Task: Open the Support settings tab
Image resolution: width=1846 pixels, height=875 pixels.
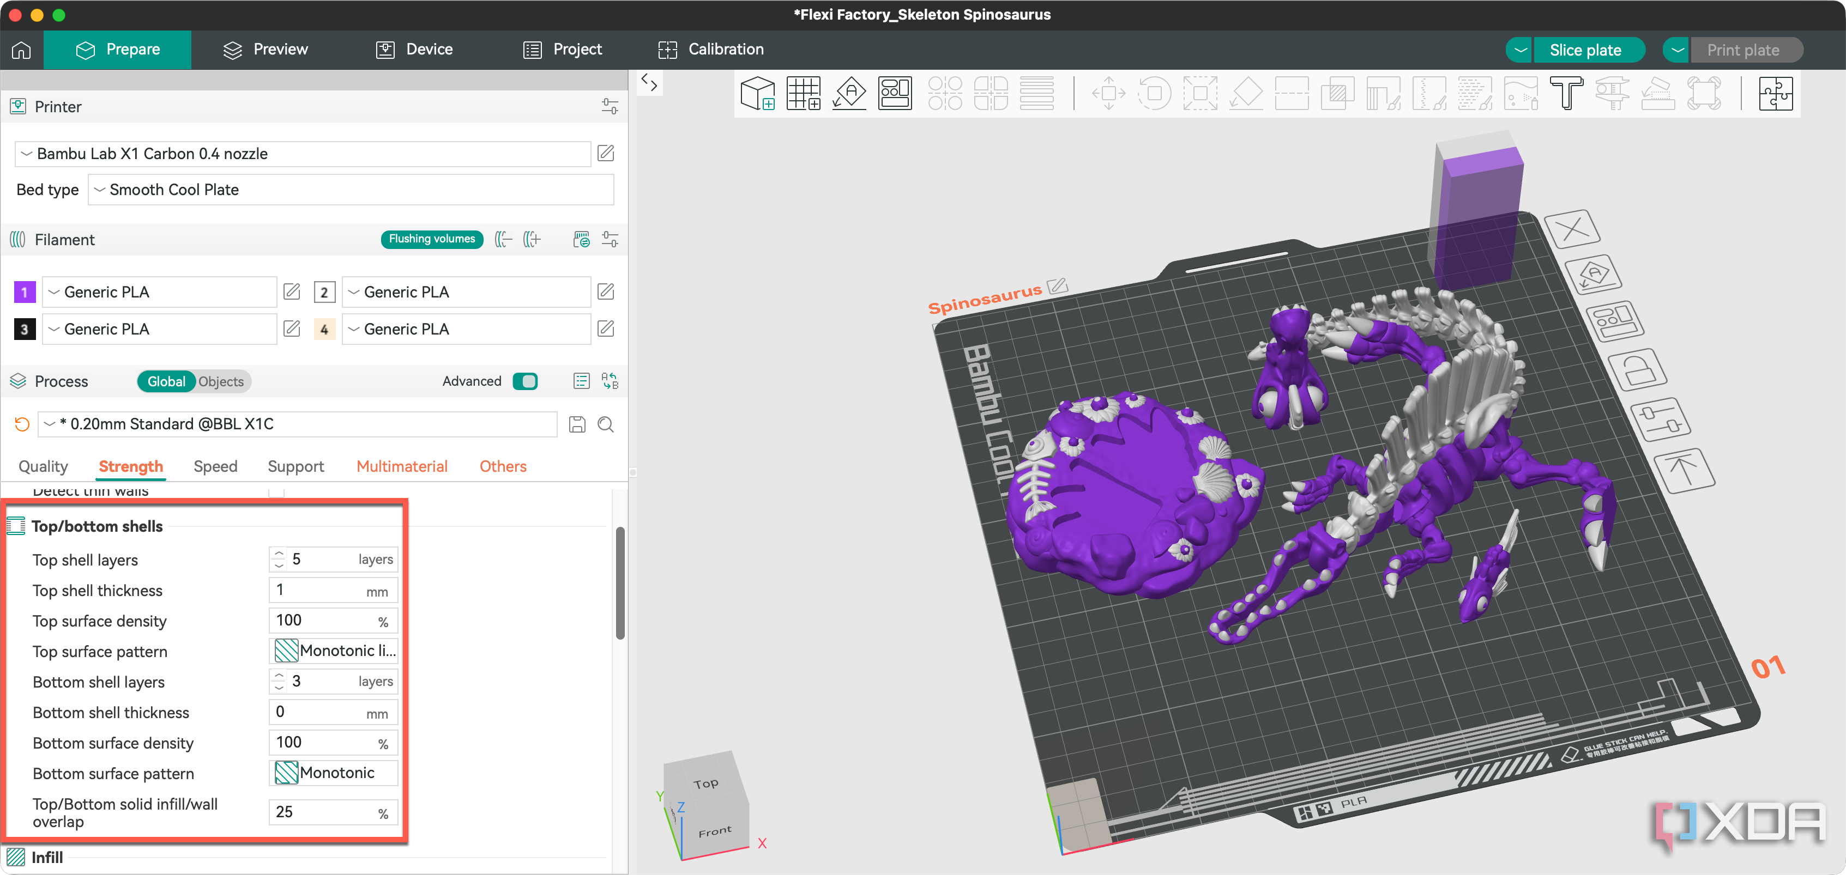Action: (296, 466)
